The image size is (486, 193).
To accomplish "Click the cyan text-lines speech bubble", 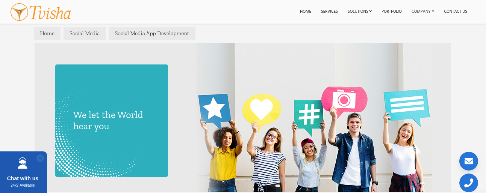I will click(407, 106).
